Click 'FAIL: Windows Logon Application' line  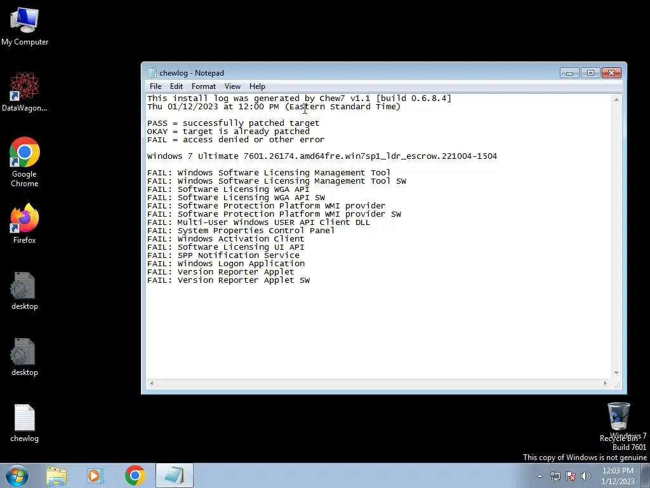pos(225,264)
